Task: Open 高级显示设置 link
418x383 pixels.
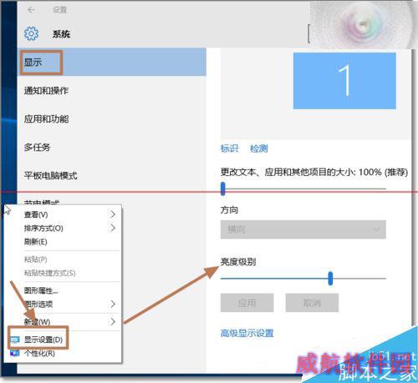Action: coord(247,333)
